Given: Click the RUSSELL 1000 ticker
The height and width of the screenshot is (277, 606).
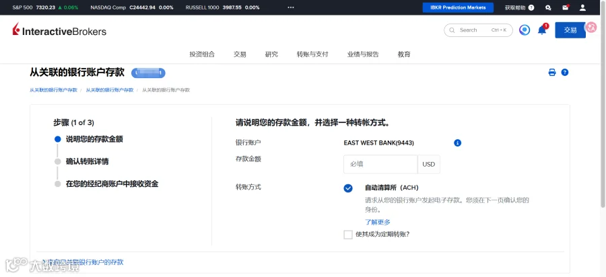Looking at the screenshot, I should tap(222, 7).
